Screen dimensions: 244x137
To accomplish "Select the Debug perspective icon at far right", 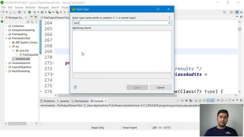I will click(x=241, y=12).
